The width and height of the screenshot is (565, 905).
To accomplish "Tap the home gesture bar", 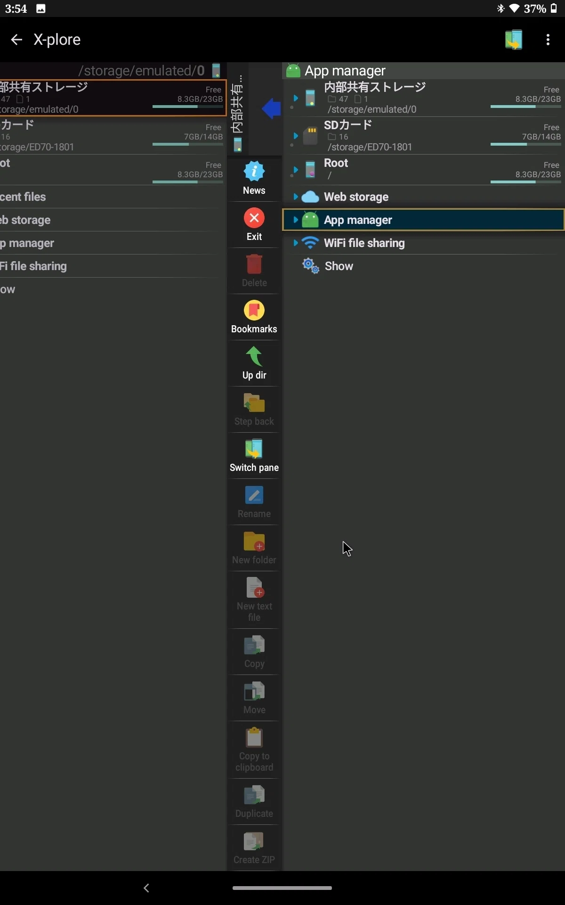I will click(x=282, y=888).
